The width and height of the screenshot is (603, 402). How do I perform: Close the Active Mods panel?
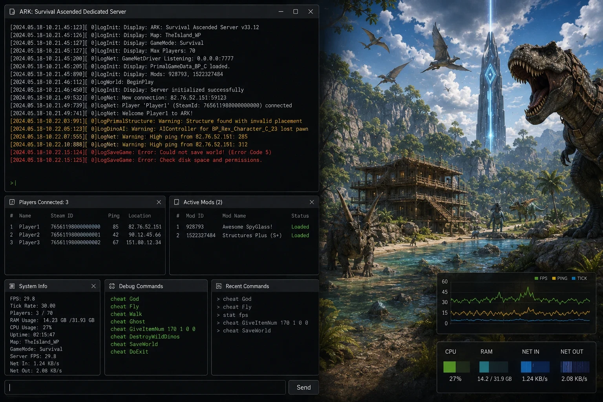point(312,202)
